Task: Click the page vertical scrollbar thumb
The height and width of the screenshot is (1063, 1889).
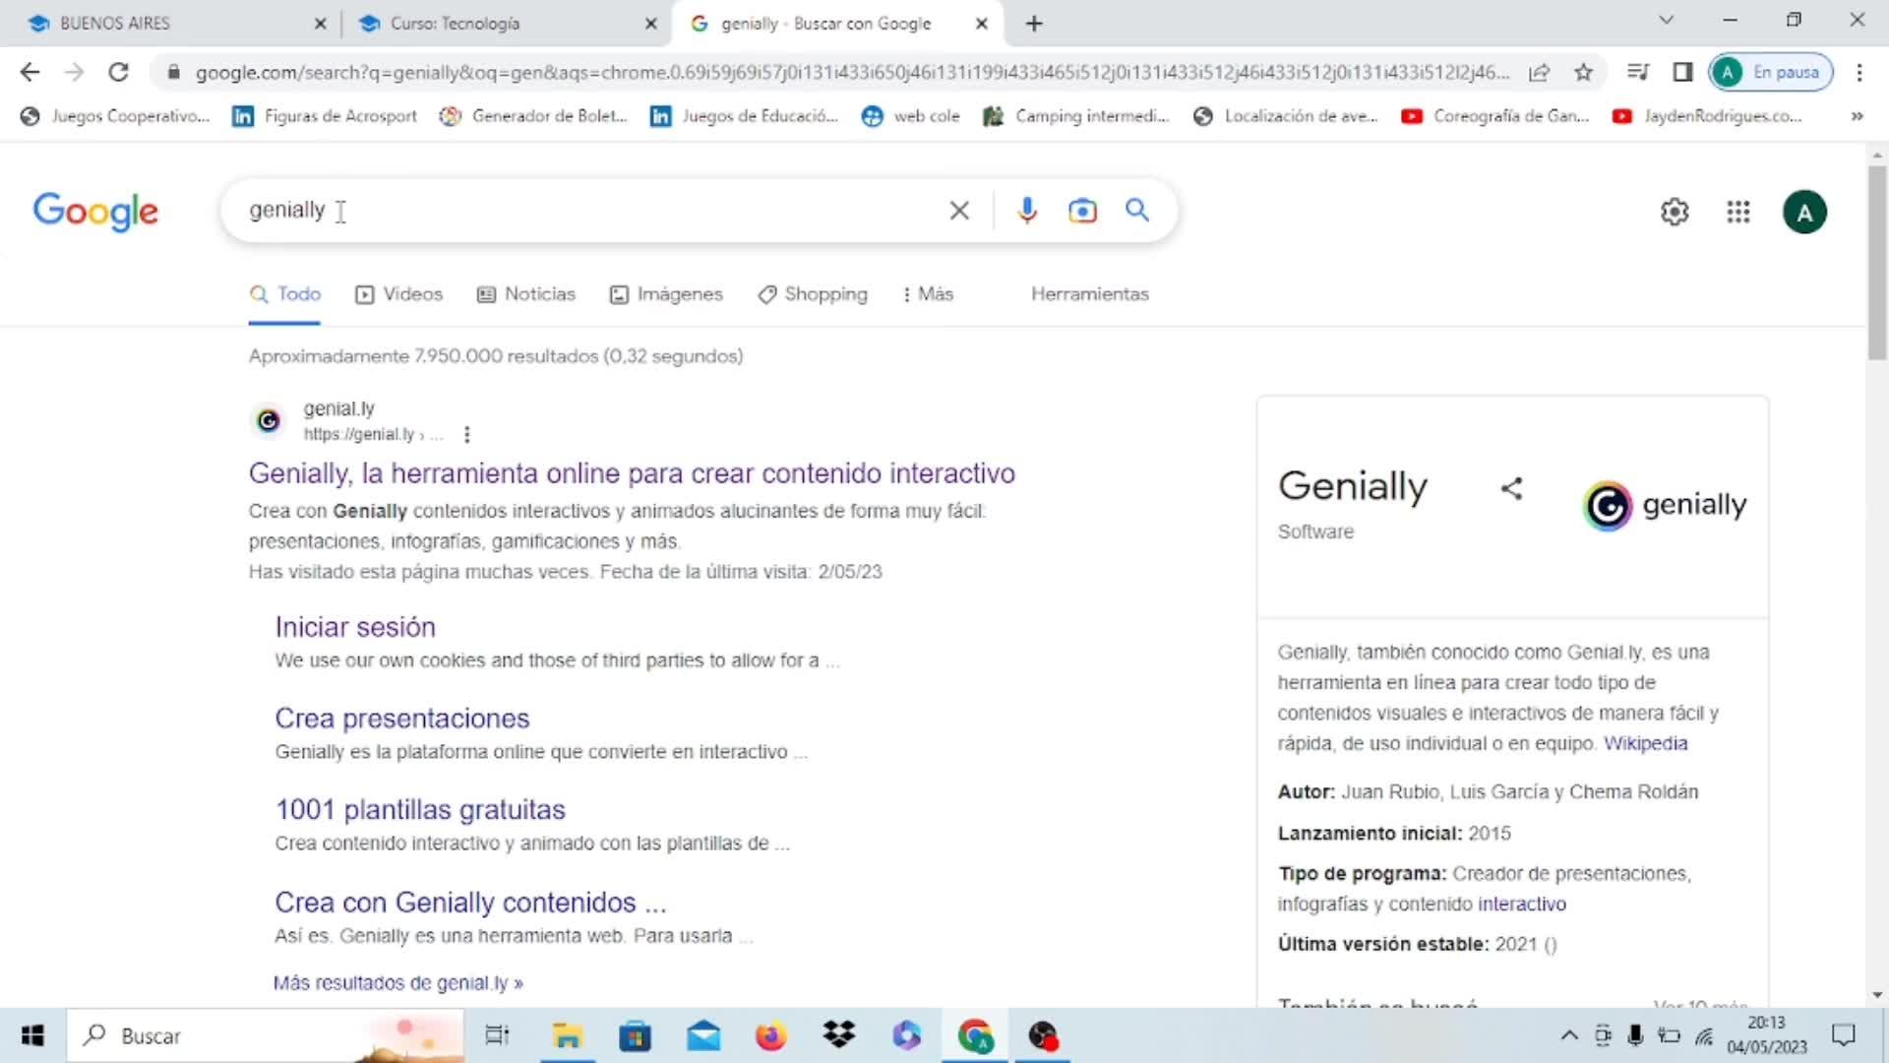Action: [x=1877, y=261]
